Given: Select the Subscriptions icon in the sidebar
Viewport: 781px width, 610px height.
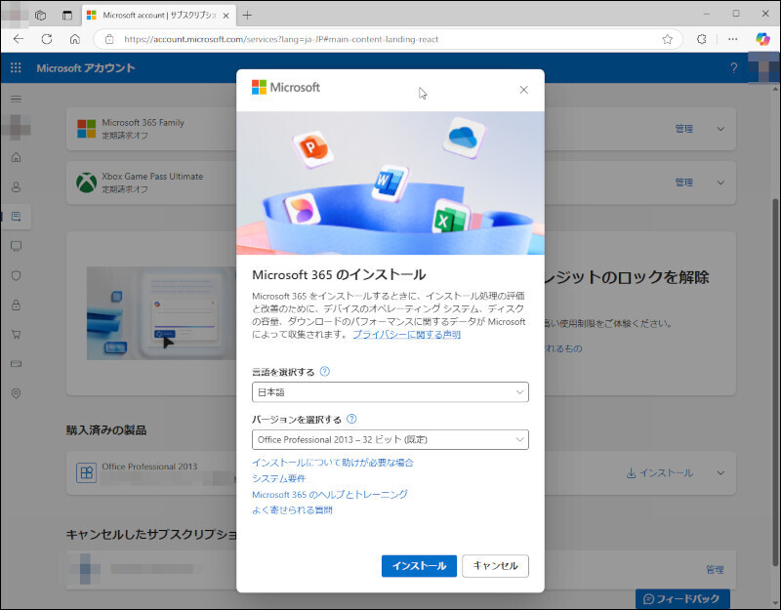Looking at the screenshot, I should [16, 216].
